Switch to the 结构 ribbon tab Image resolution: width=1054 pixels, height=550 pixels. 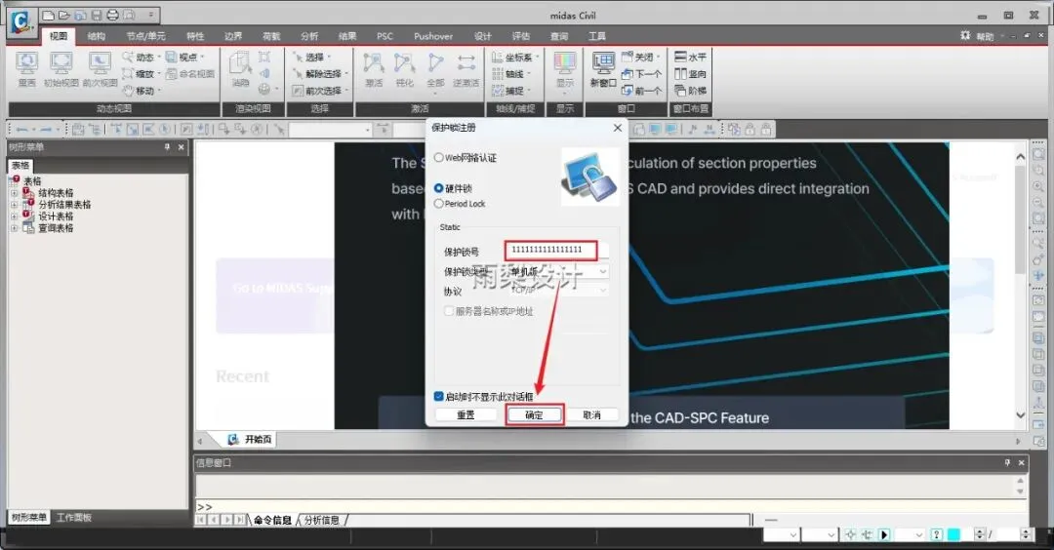pos(96,36)
